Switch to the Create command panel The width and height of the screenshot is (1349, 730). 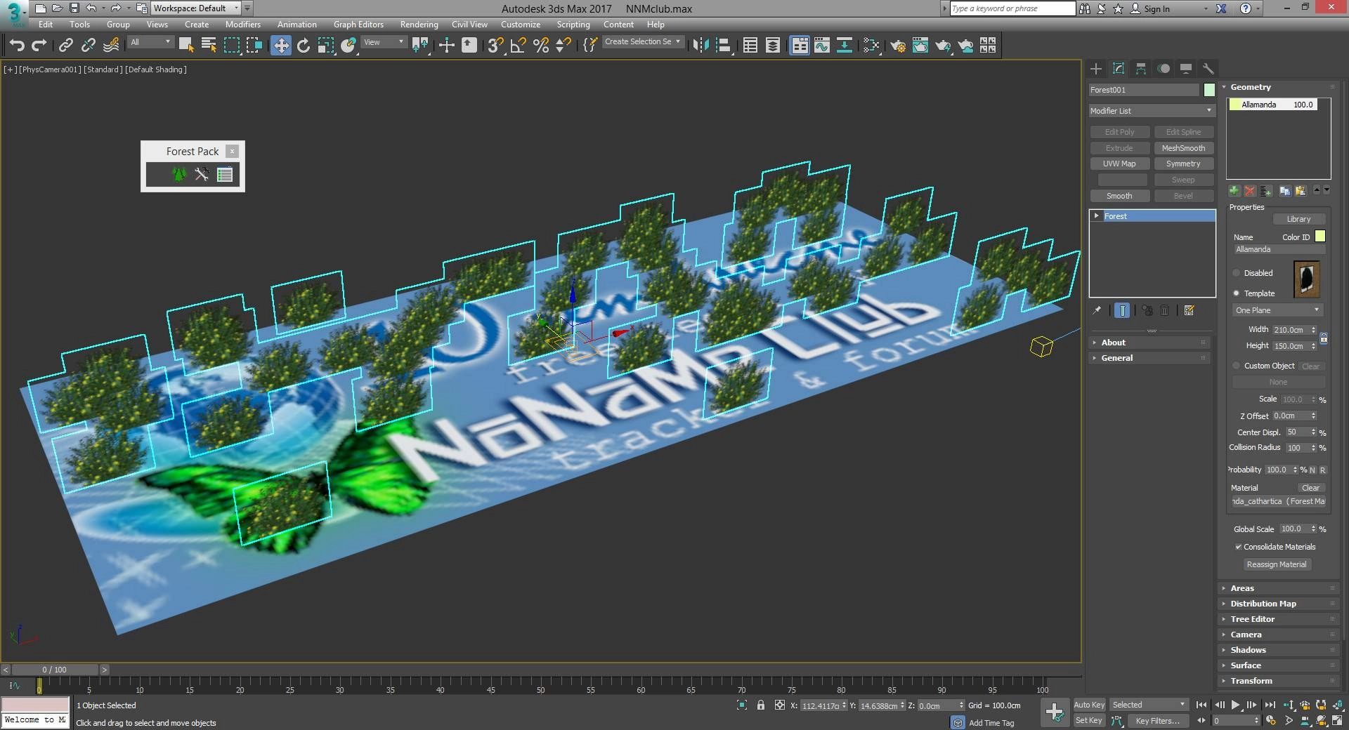pos(1096,69)
